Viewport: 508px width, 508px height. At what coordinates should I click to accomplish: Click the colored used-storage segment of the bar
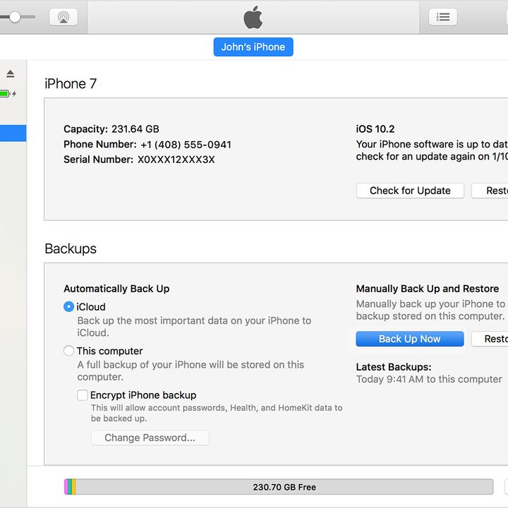click(x=70, y=487)
